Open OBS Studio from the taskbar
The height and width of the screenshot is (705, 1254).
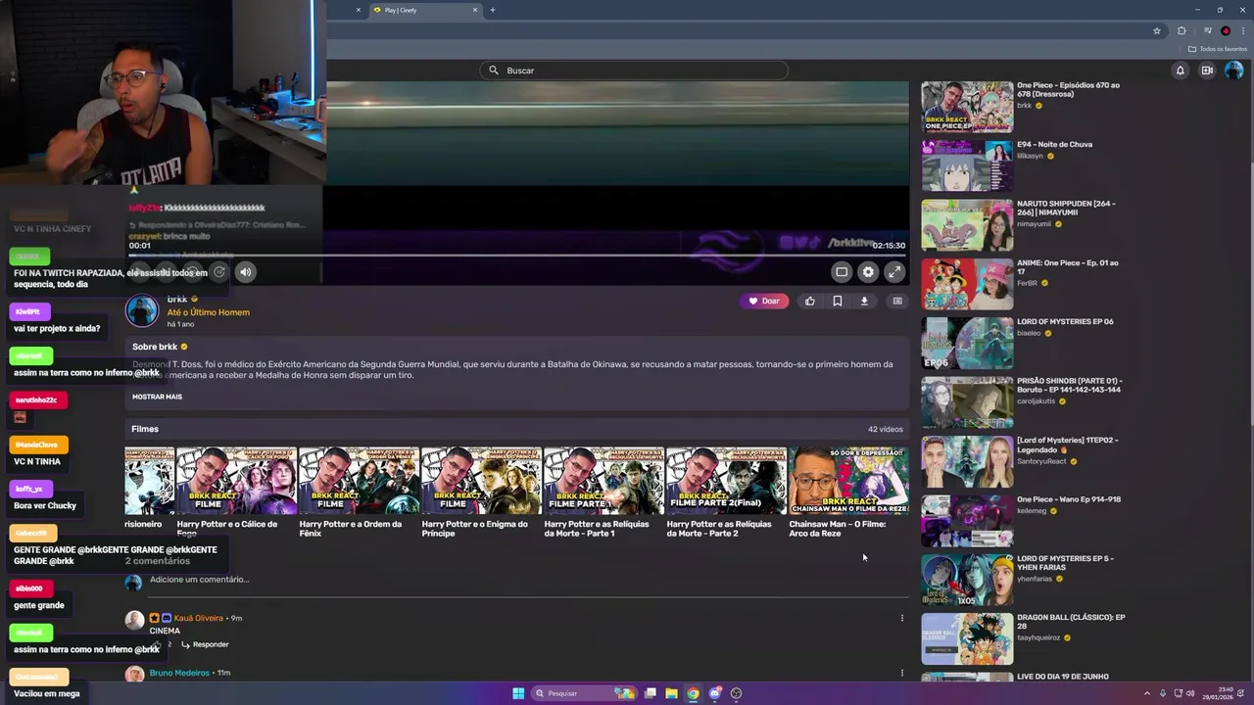tap(737, 693)
